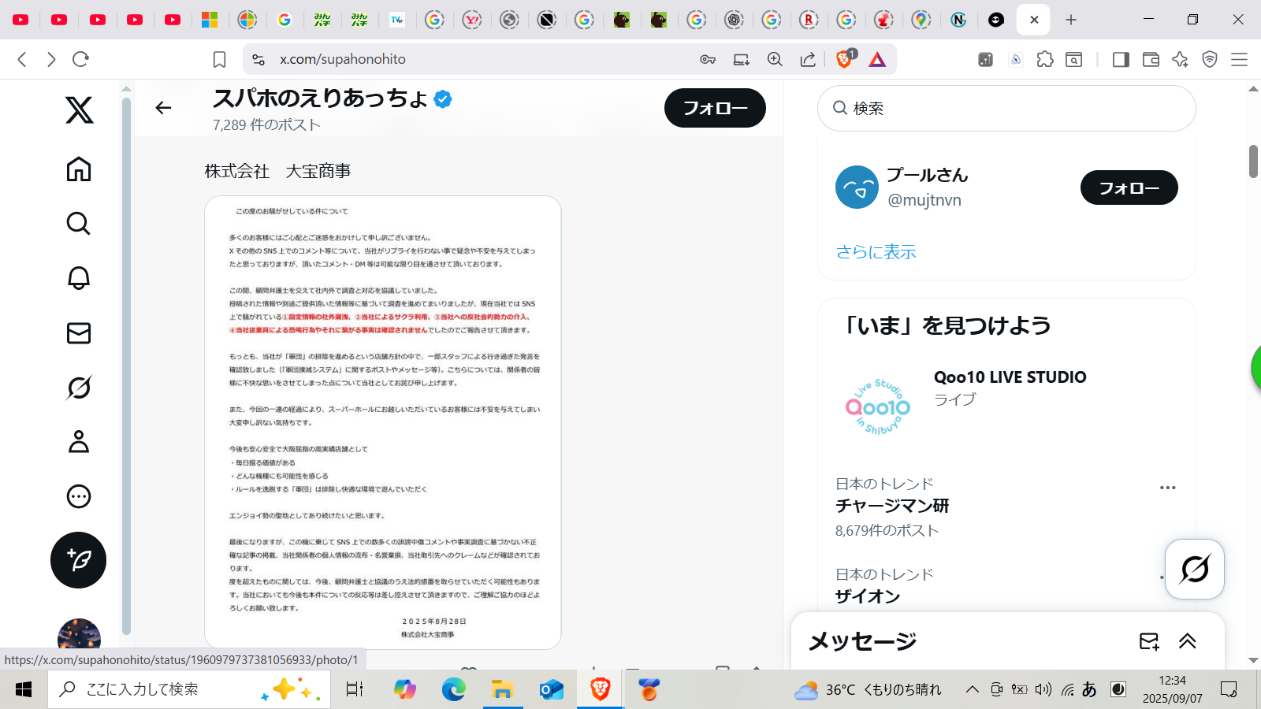The height and width of the screenshot is (709, 1261).
Task: Open site settings icon in address bar
Action: [259, 59]
